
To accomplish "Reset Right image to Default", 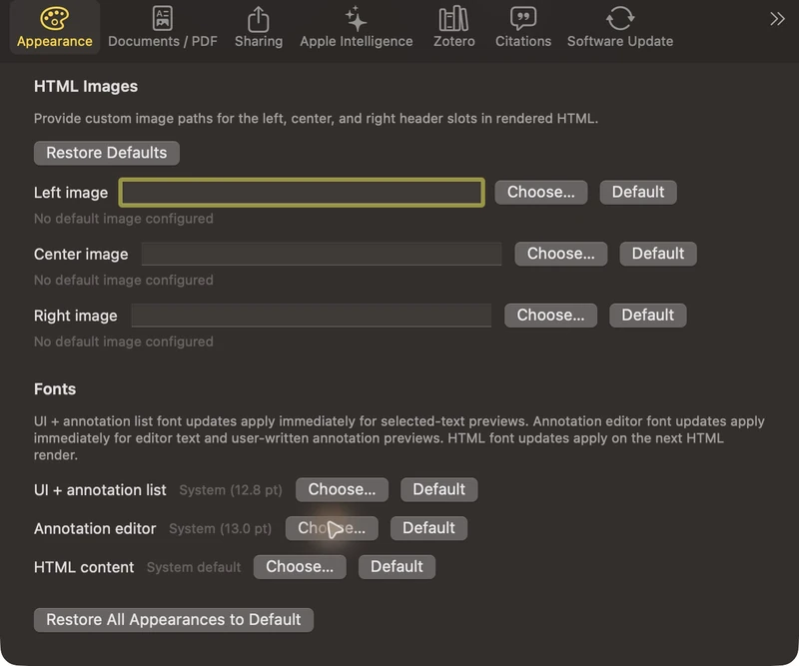I will (647, 316).
